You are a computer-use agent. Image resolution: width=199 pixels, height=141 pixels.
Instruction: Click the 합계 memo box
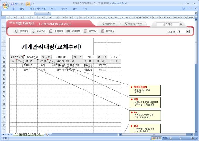click(x=145, y=128)
